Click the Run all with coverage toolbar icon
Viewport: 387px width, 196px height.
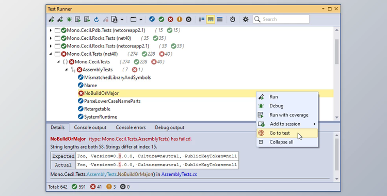(87, 19)
